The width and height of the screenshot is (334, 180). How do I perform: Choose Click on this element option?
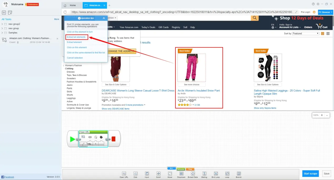tap(77, 47)
